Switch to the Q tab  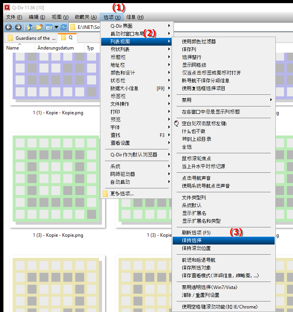pos(67,37)
